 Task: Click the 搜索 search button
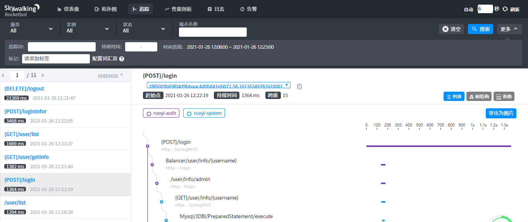pyautogui.click(x=480, y=29)
